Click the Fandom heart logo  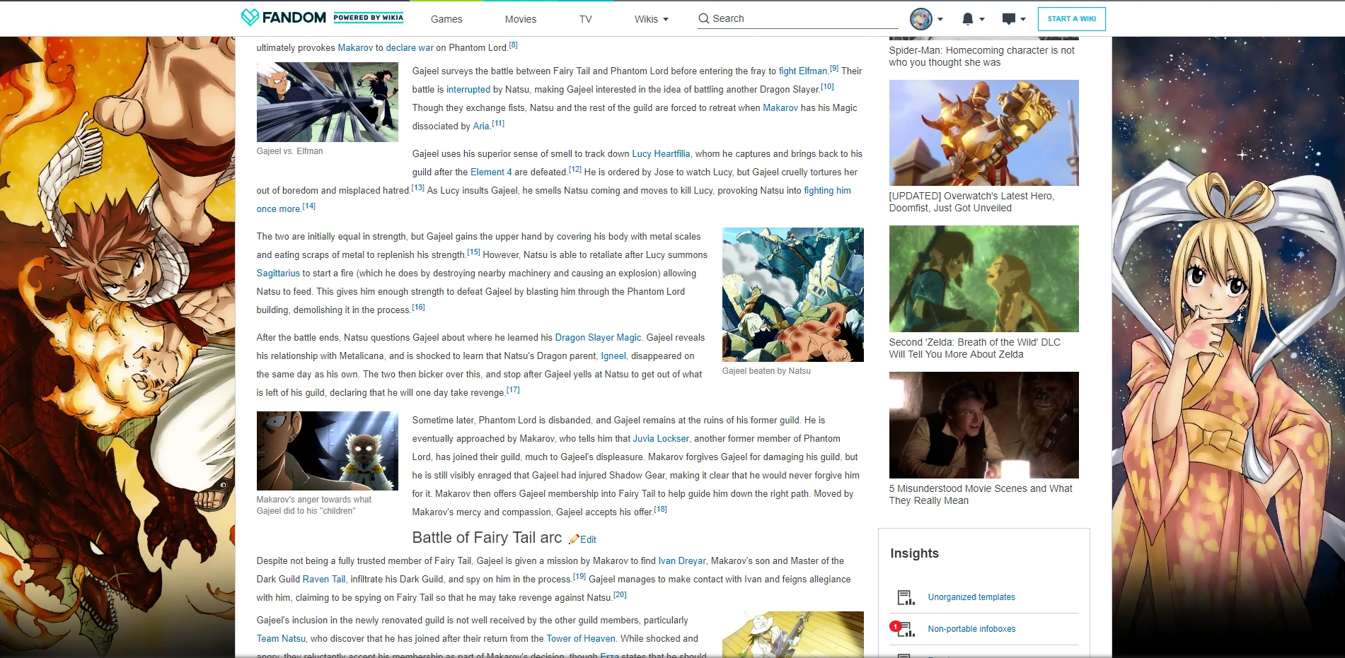[x=250, y=18]
